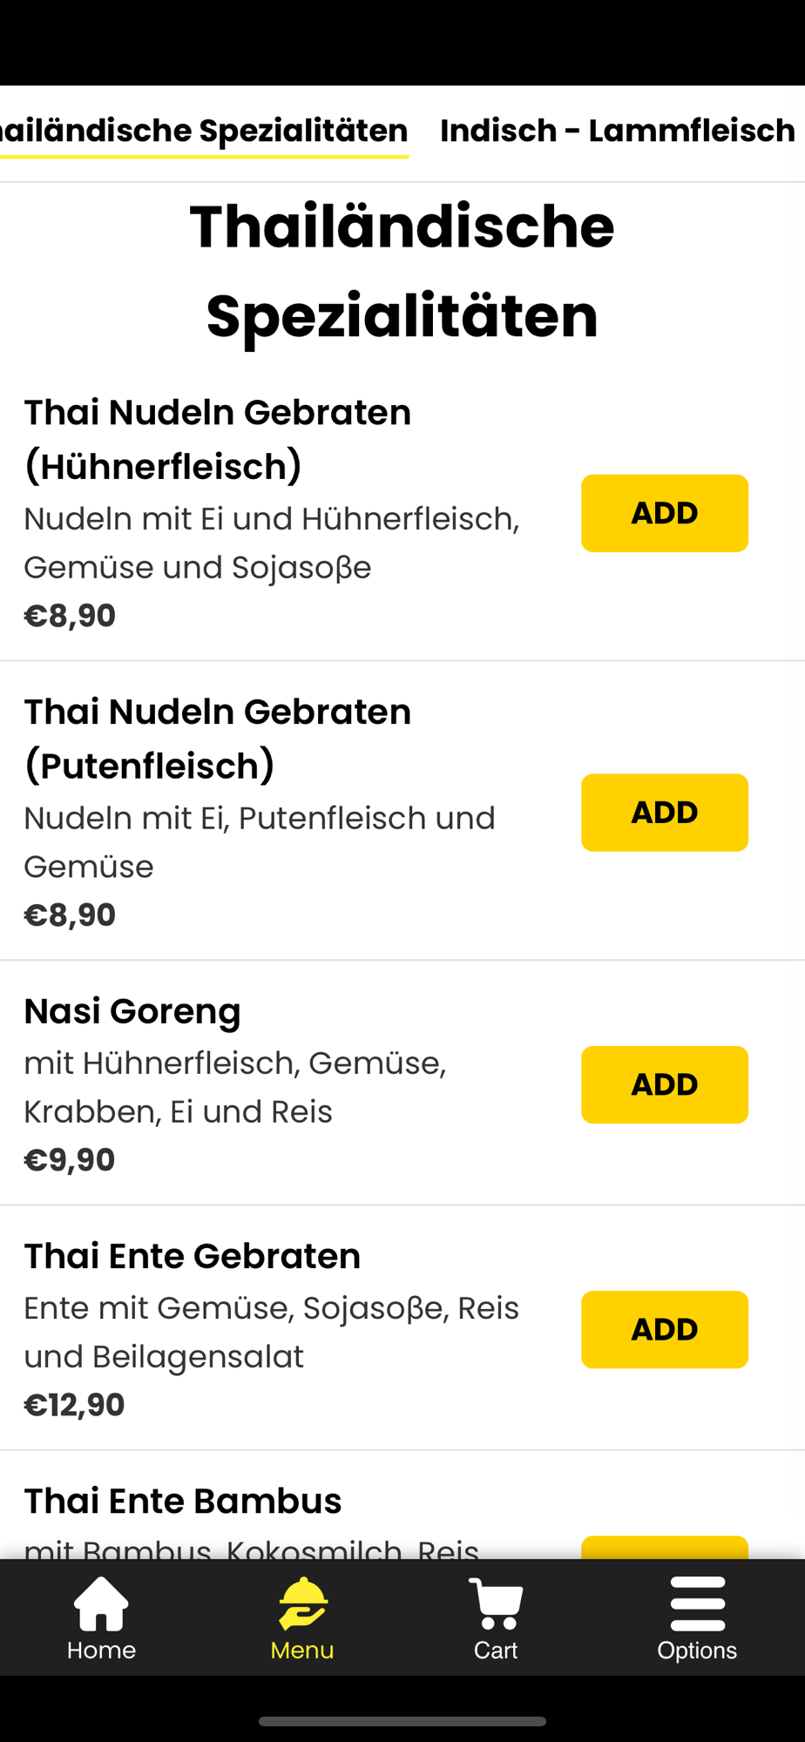Add Thai Nudeln Gebraten Putenfleisch to cart

pyautogui.click(x=664, y=812)
